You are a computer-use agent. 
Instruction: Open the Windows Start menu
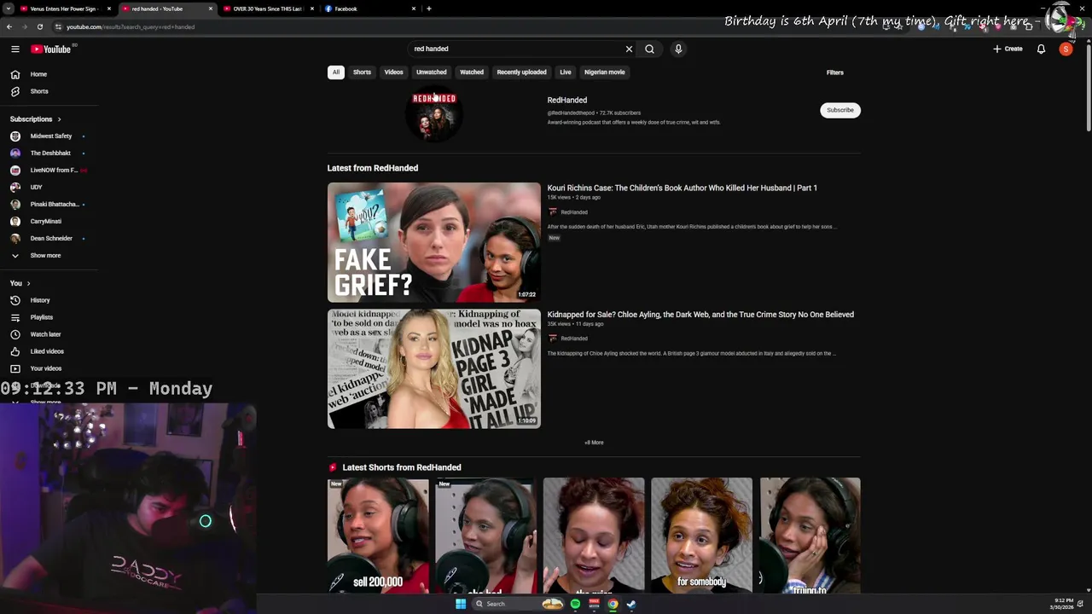[x=461, y=604]
